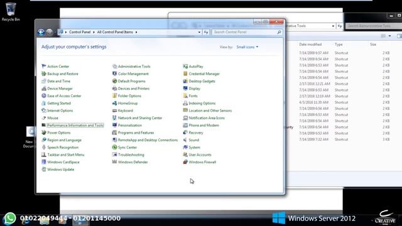Screen dimensions: 402x226
Task: Open the View by Small icons dropdown
Action: (x=247, y=47)
